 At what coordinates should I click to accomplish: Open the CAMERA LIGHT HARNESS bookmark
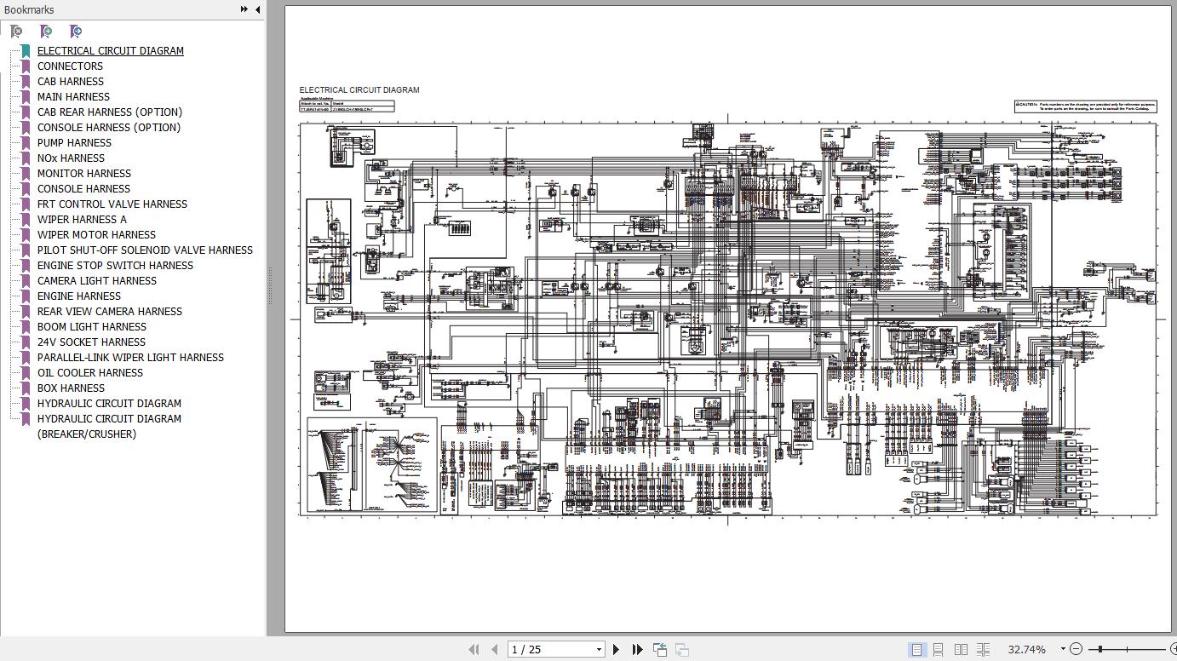(x=97, y=280)
